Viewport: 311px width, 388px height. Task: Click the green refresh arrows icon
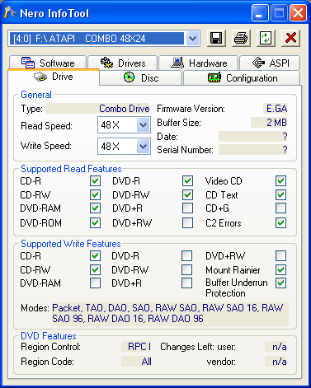tap(266, 38)
